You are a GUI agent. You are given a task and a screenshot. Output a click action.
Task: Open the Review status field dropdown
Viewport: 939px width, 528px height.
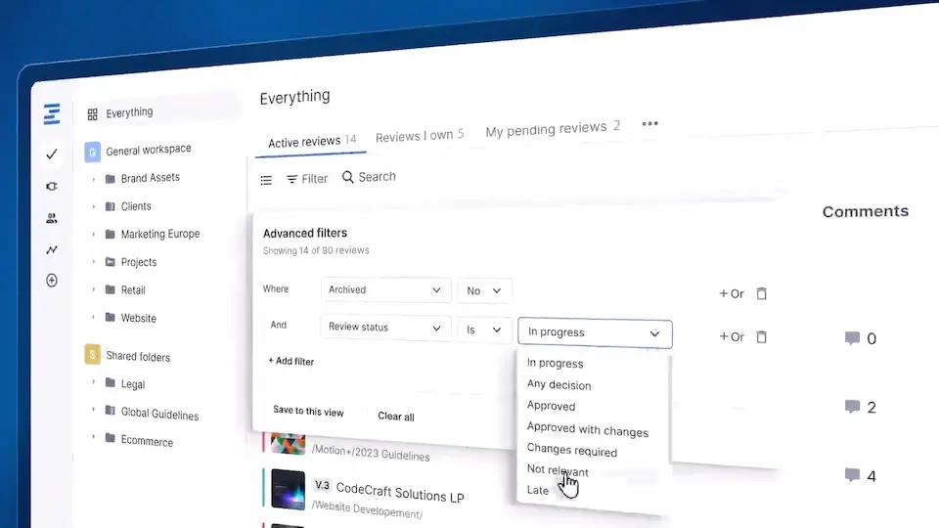(385, 328)
